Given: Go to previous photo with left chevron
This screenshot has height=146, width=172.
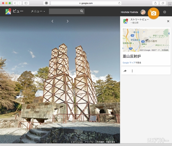Looking at the screenshot, I should coord(52,21).
